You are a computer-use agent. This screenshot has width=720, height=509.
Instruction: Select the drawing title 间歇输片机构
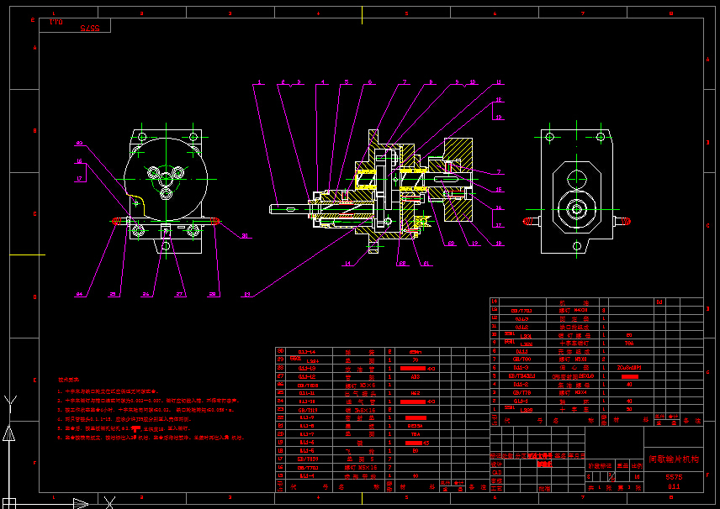tap(674, 459)
